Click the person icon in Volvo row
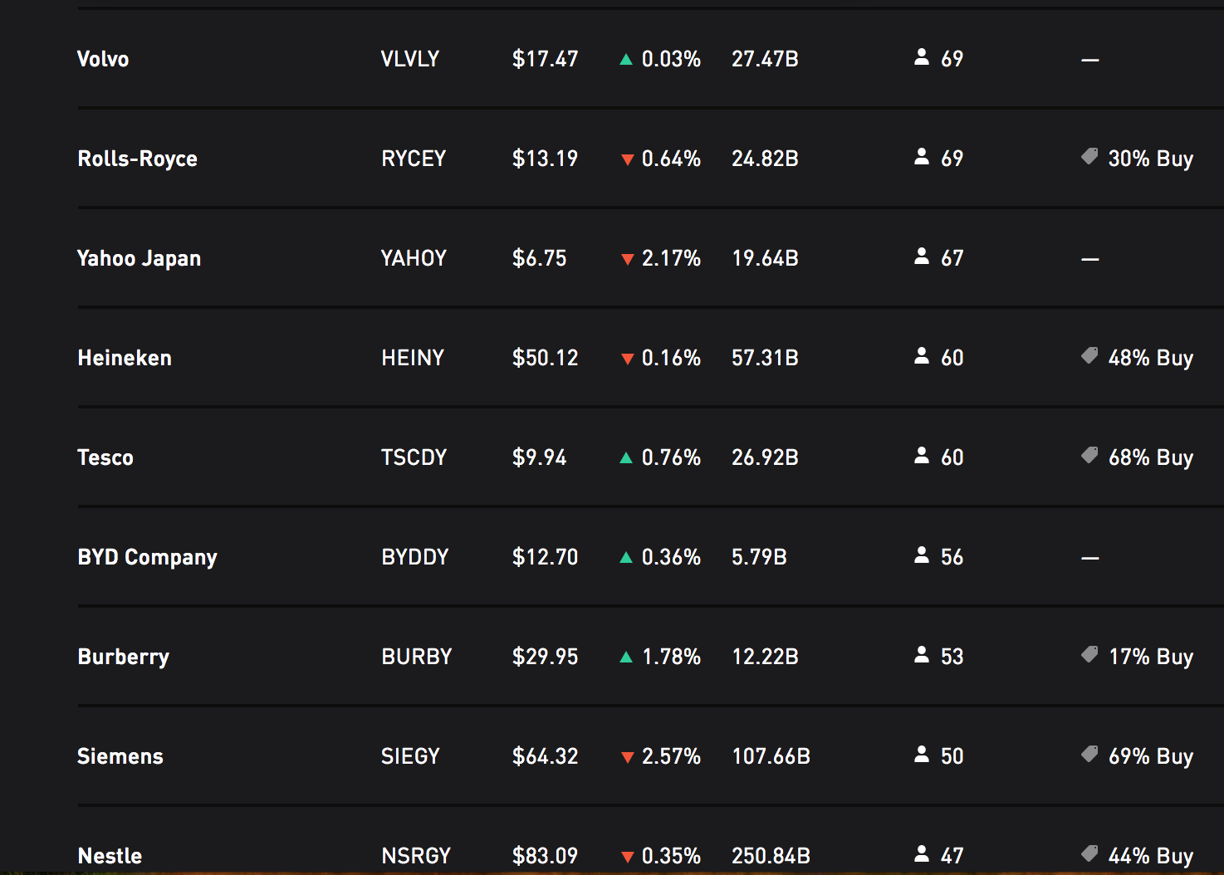This screenshot has width=1224, height=875. click(922, 56)
